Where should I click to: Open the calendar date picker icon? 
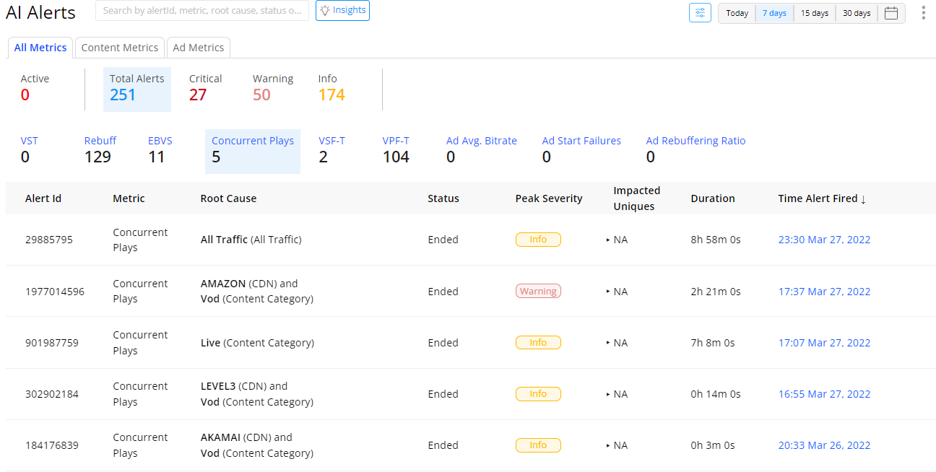pyautogui.click(x=890, y=13)
